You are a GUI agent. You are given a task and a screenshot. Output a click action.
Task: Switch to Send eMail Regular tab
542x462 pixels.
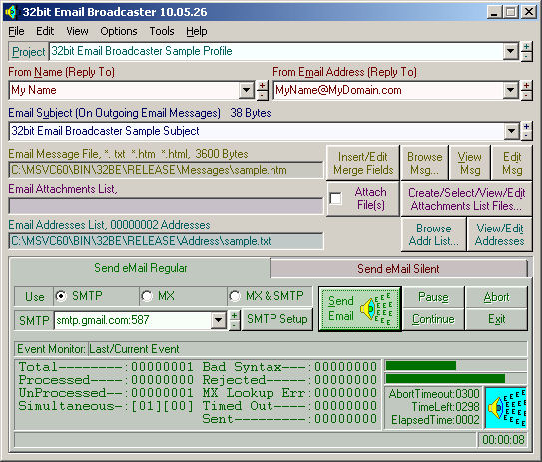pyautogui.click(x=141, y=268)
